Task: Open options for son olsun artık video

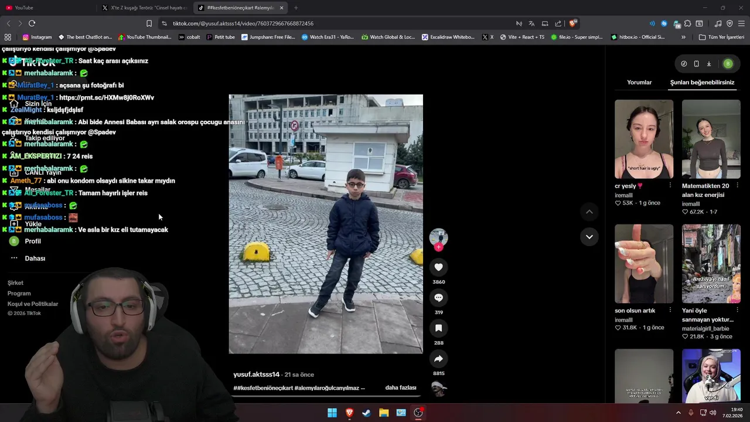Action: [670, 311]
